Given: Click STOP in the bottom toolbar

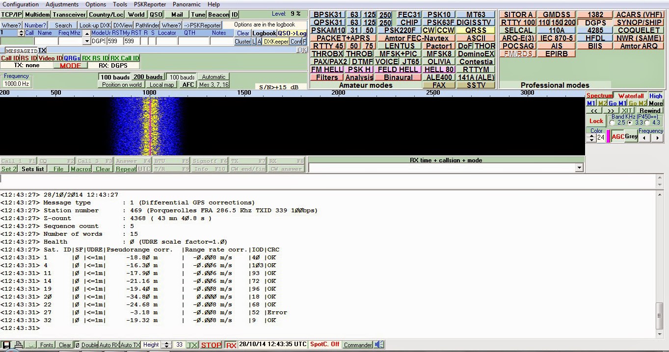Looking at the screenshot, I should [x=211, y=345].
